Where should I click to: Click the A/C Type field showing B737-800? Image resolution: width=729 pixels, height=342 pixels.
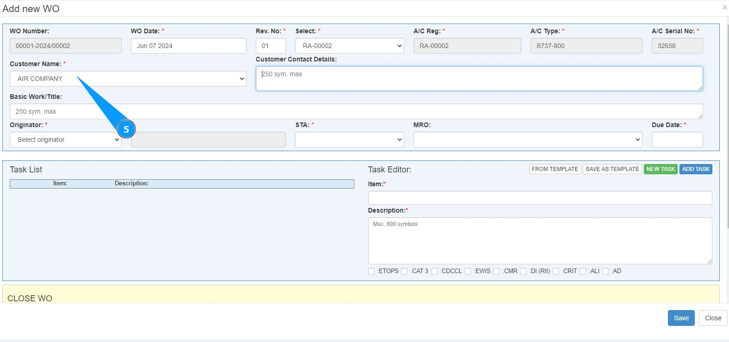pos(587,46)
